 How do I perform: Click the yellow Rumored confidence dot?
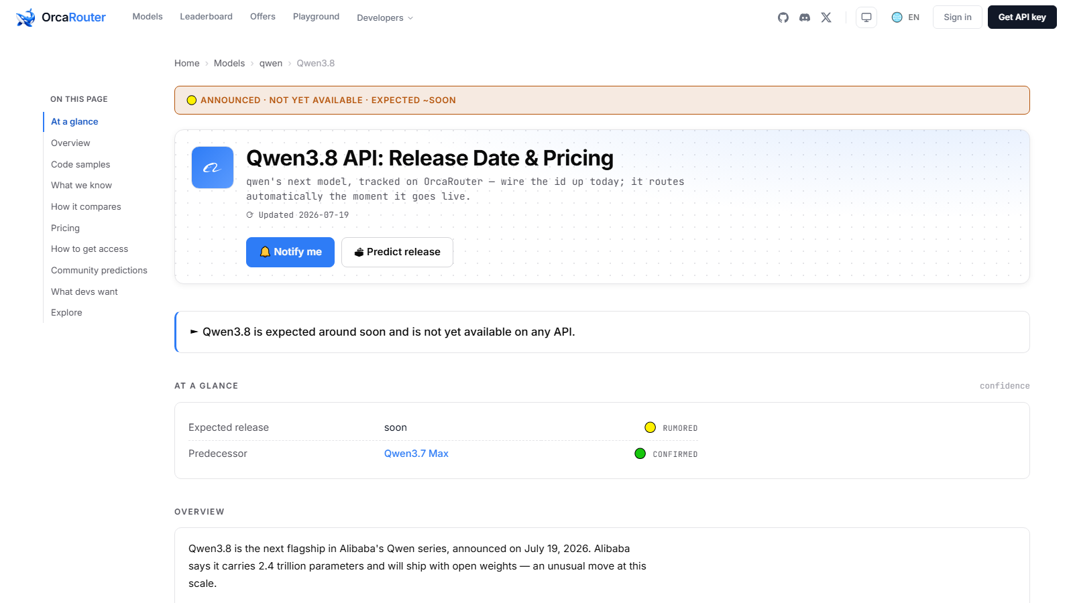[x=650, y=427]
